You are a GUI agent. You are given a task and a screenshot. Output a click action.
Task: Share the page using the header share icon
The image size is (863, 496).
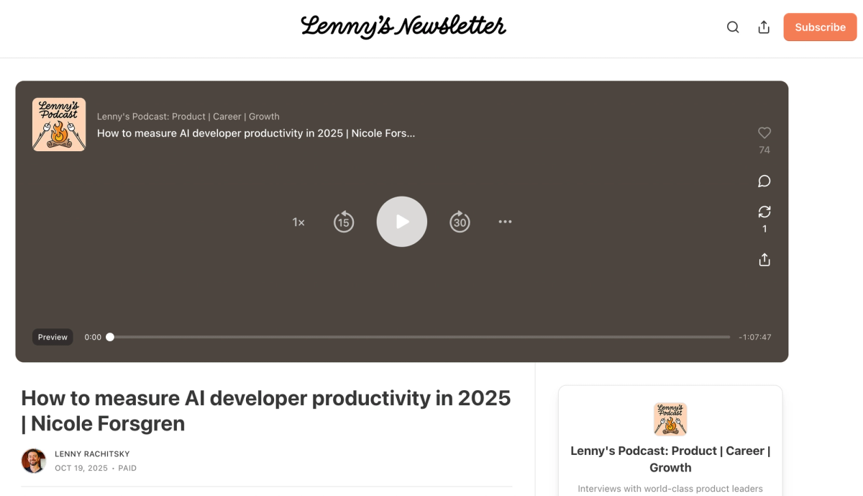click(x=764, y=27)
